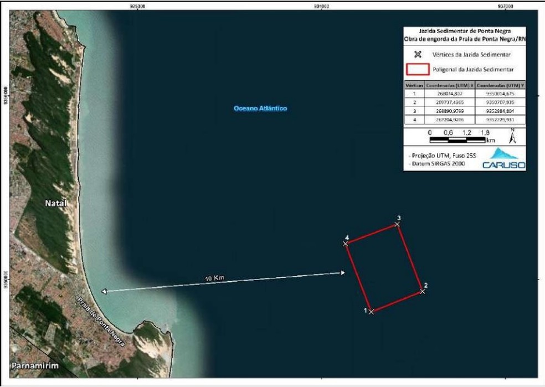Click table cell '9352884,804'

(x=501, y=111)
